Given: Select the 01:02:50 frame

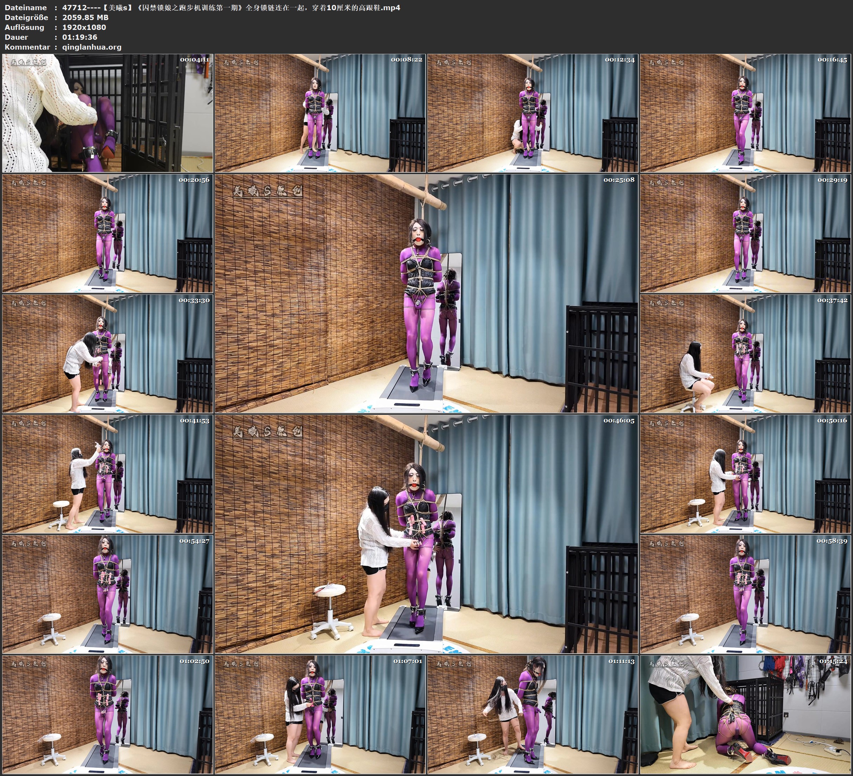Looking at the screenshot, I should pos(108,714).
